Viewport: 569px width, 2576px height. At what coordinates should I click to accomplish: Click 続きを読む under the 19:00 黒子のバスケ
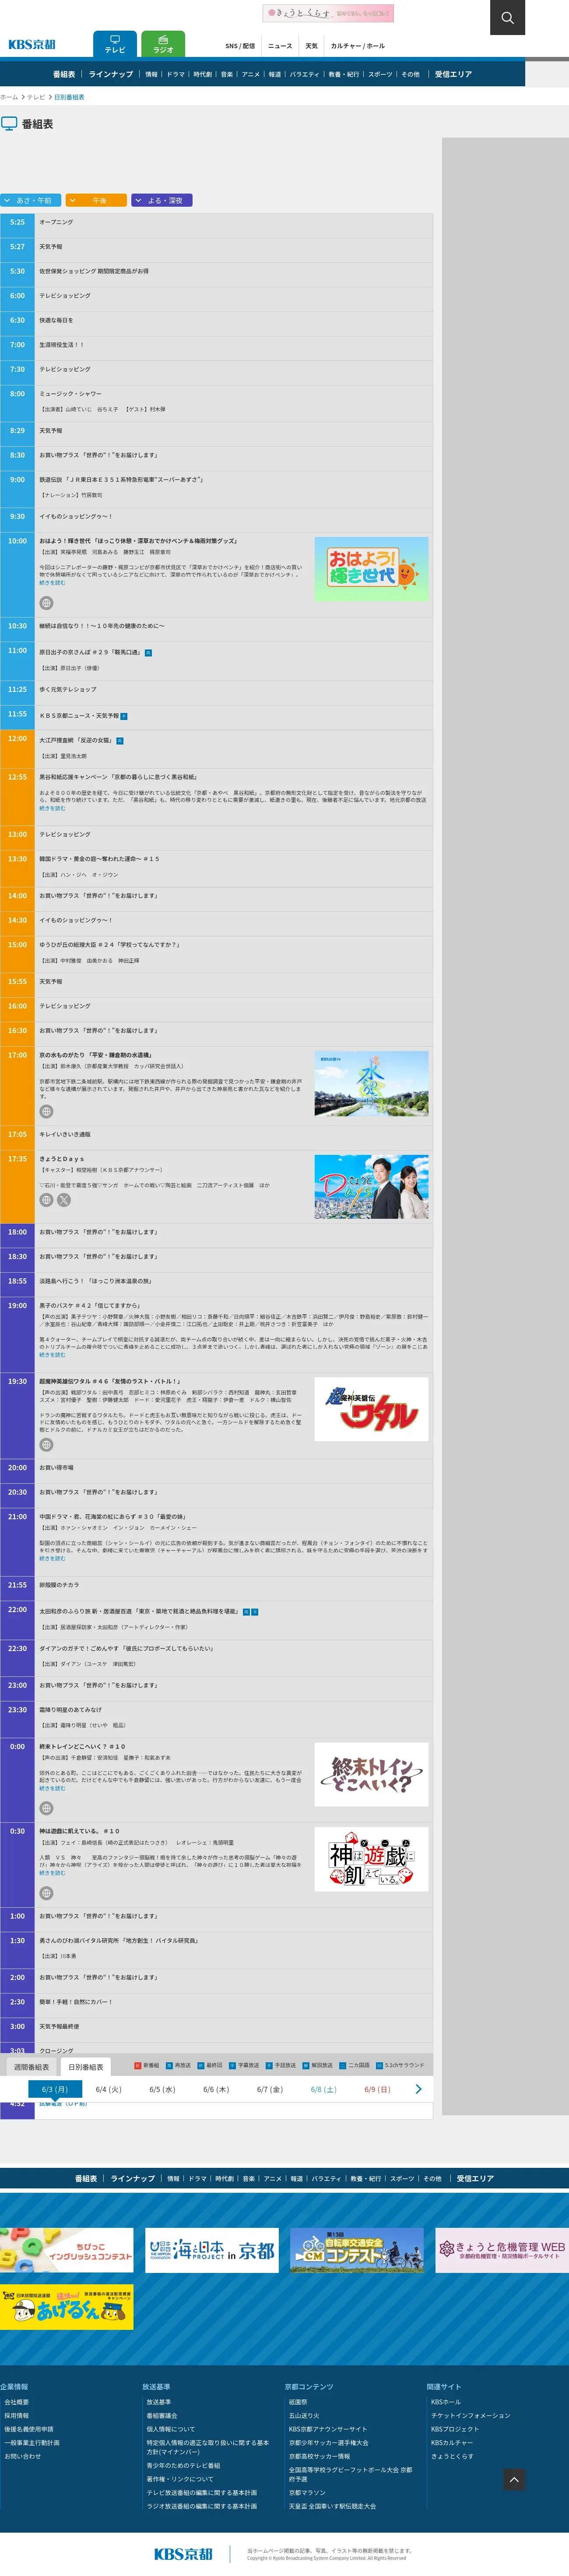tap(52, 1355)
